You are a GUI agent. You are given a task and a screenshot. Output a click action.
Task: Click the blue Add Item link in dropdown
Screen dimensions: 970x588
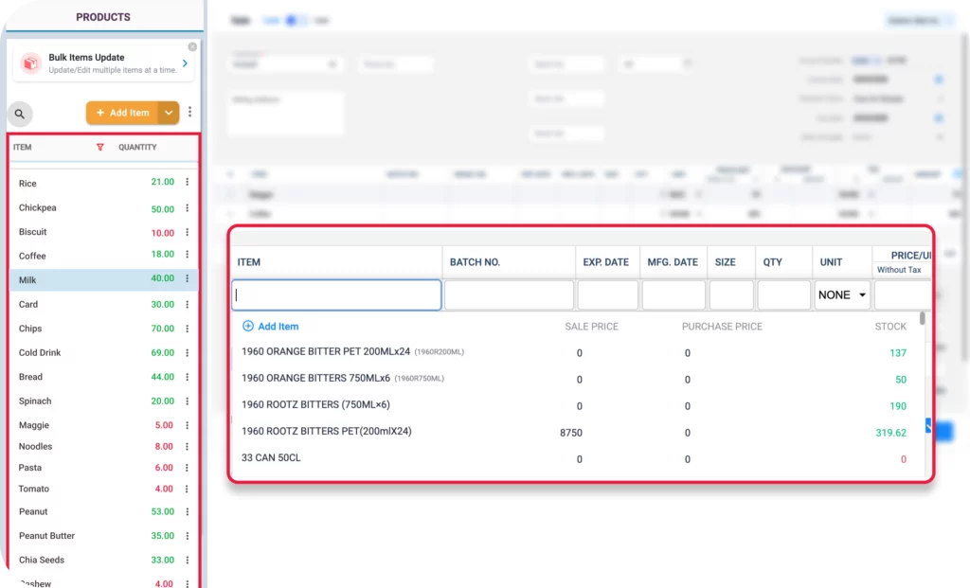(278, 327)
